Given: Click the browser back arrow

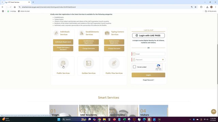Looking at the screenshot, I should point(2,7).
